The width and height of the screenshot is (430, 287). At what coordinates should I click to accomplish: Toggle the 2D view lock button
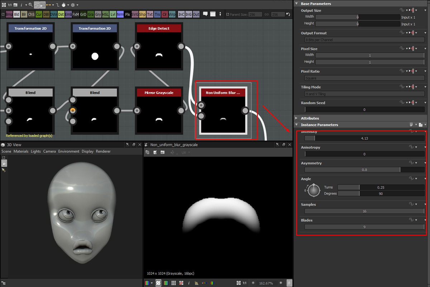[290, 283]
